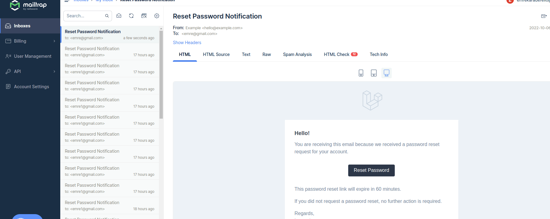Click sender address hello@example.com
This screenshot has width=550, height=219.
click(222, 28)
